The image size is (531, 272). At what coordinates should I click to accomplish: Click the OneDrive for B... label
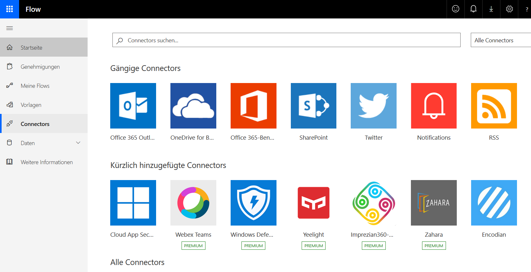[x=192, y=137]
